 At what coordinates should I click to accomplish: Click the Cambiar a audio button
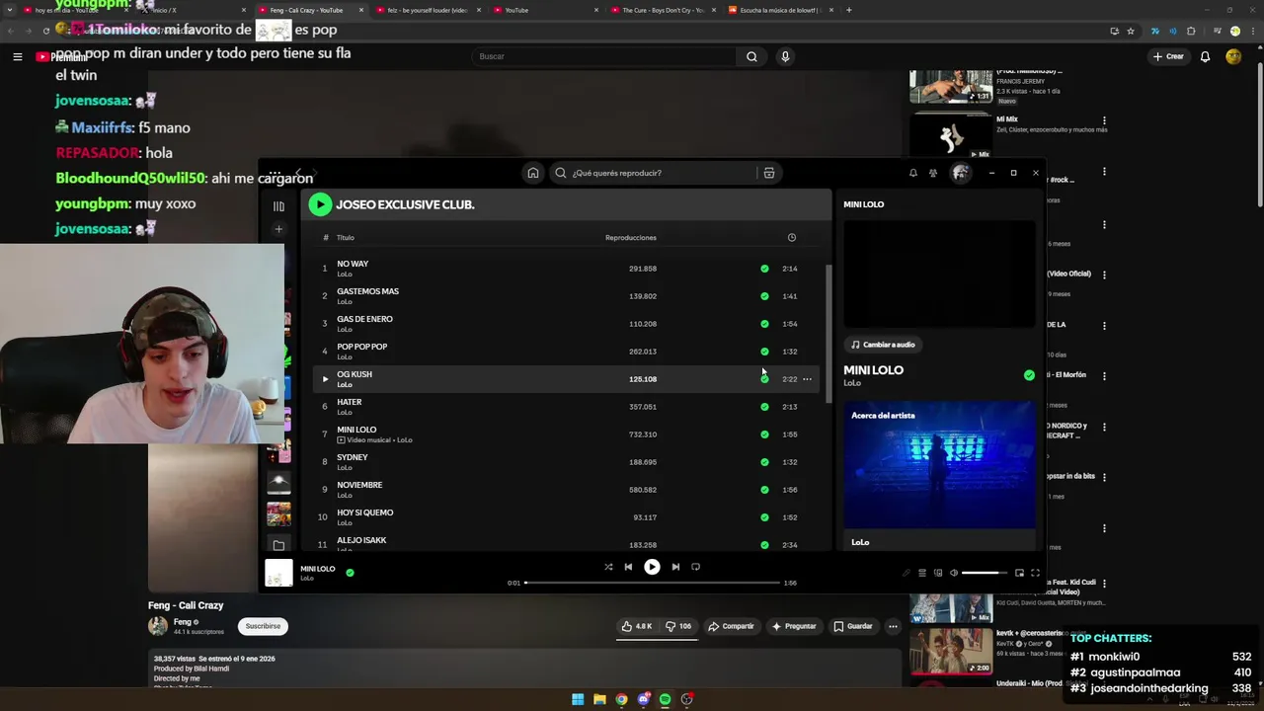point(883,345)
